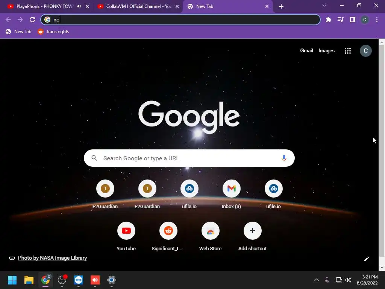Image resolution: width=385 pixels, height=289 pixels.
Task: Mute the PlayaPhonk tab audio icon
Action: pyautogui.click(x=79, y=6)
